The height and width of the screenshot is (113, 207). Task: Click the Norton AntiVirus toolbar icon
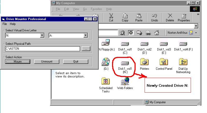191,33
